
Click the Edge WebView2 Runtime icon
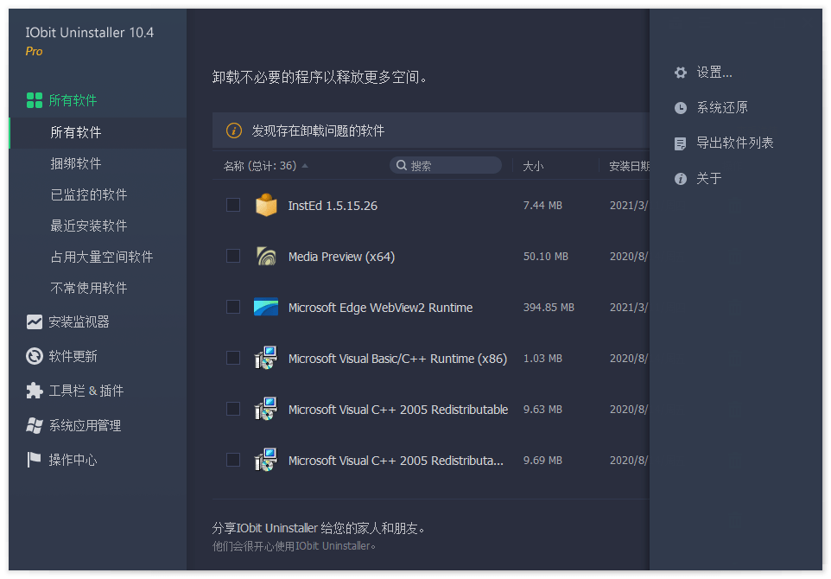point(266,307)
